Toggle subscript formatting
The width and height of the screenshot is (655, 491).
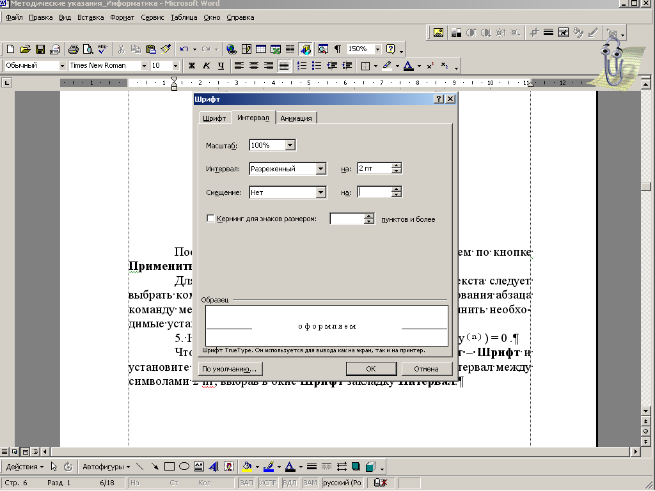pos(445,66)
